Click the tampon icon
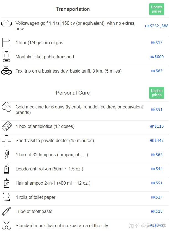This screenshot has height=233, width=170. tap(6, 155)
